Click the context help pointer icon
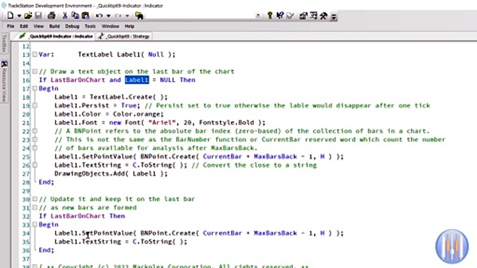Viewport: 477px width, 268px height. point(280,16)
